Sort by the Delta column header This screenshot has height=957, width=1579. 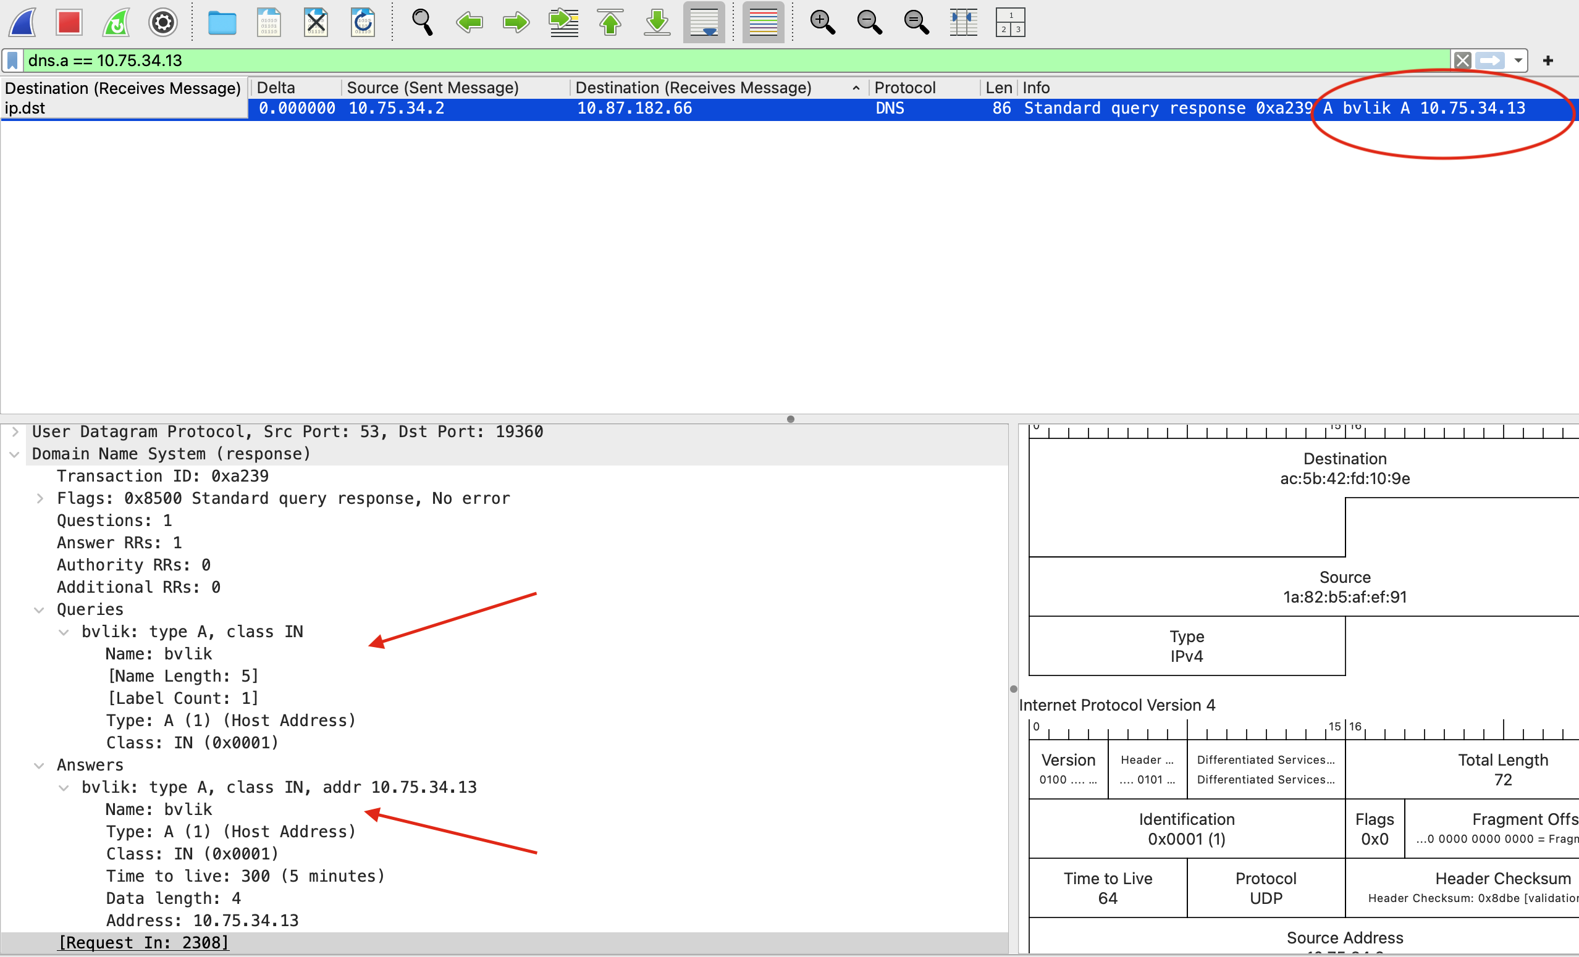pyautogui.click(x=276, y=88)
